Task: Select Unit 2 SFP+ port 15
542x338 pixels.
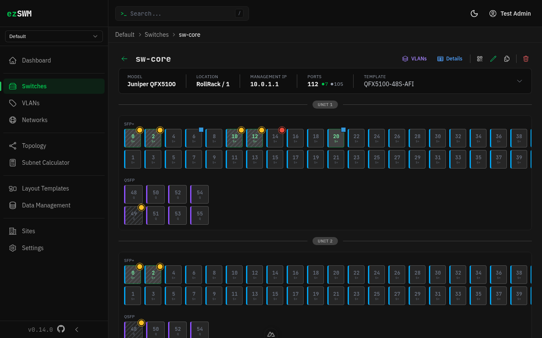Action: click(275, 296)
